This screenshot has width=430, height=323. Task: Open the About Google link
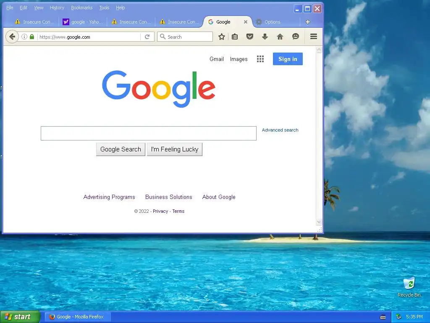coord(219,197)
